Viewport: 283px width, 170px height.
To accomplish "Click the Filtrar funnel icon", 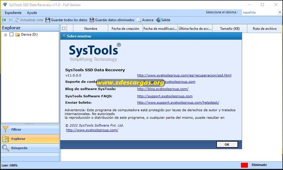I will (x=6, y=129).
